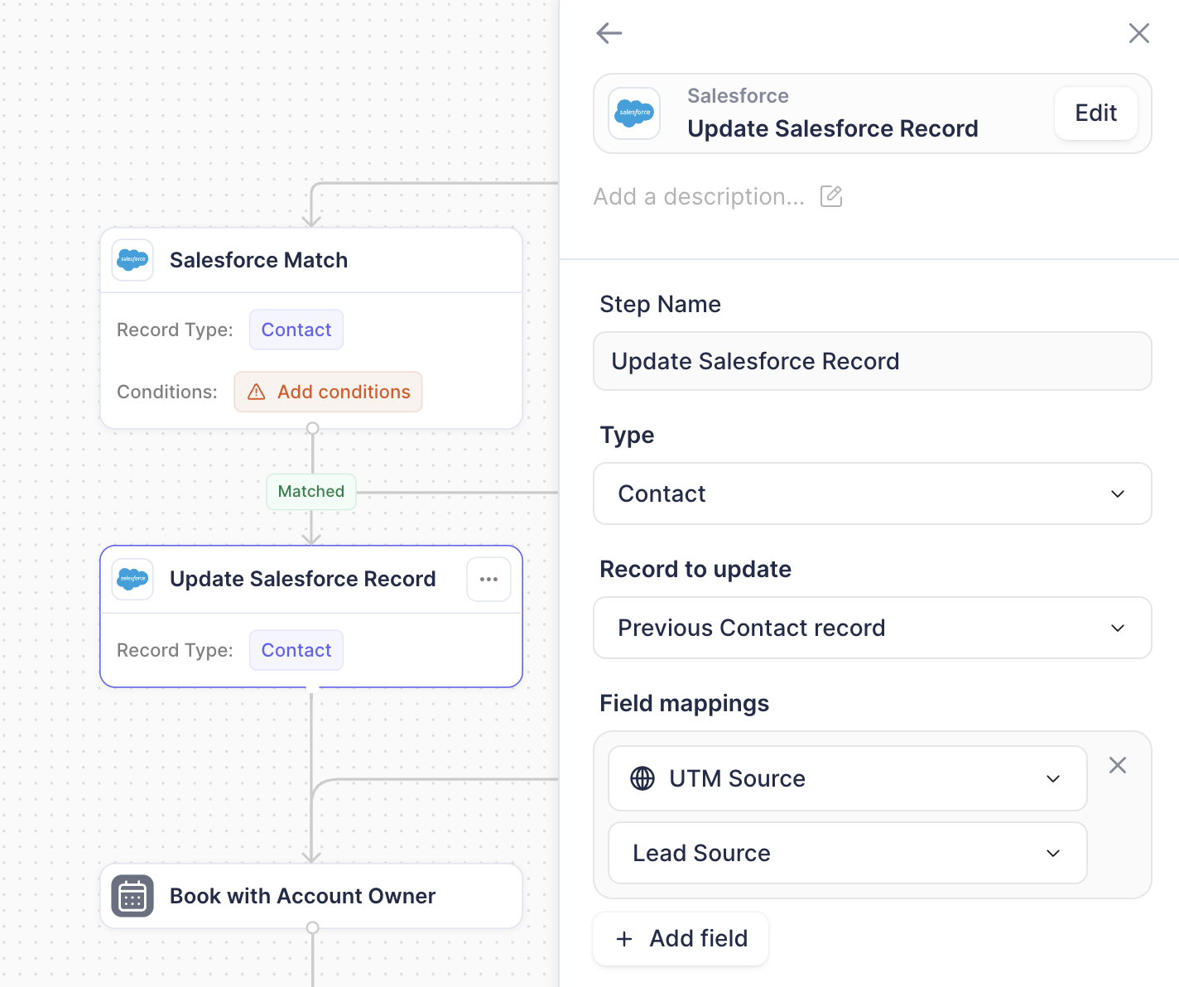Click the Conditions: label on the Salesforce Match node
The image size is (1179, 987).
click(x=167, y=392)
